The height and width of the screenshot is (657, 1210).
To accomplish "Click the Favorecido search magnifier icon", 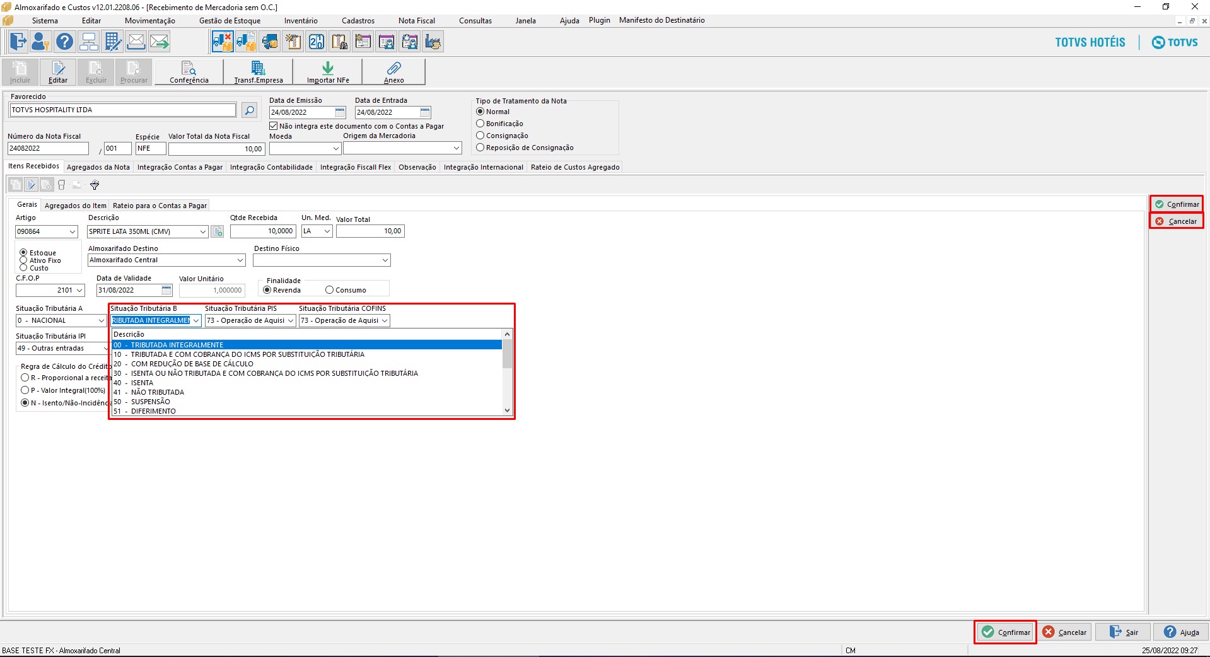I will (x=249, y=110).
